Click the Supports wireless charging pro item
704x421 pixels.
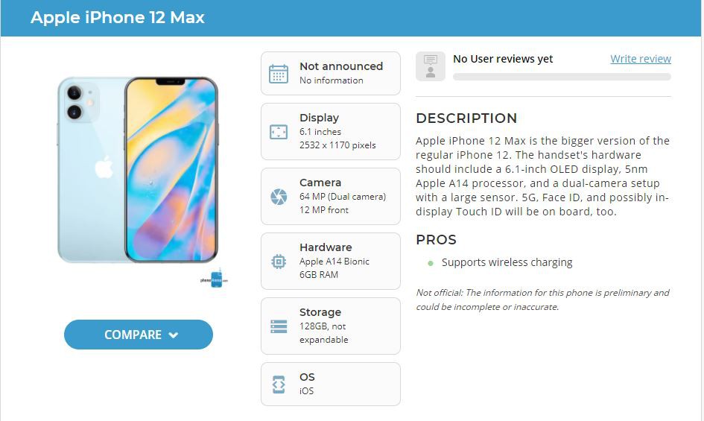click(x=507, y=262)
